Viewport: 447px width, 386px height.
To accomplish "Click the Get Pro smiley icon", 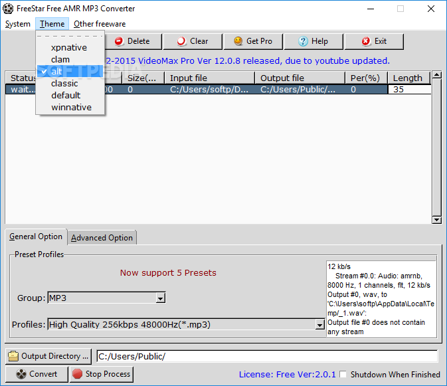I will (x=238, y=41).
